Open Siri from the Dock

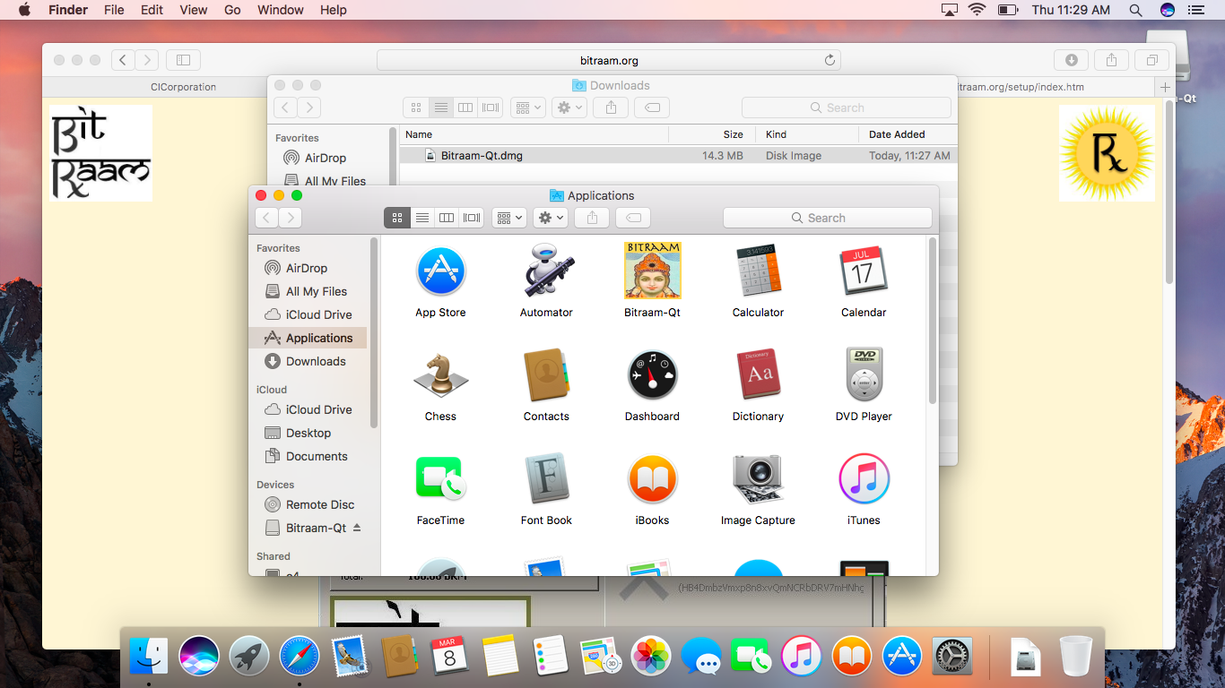(x=199, y=656)
